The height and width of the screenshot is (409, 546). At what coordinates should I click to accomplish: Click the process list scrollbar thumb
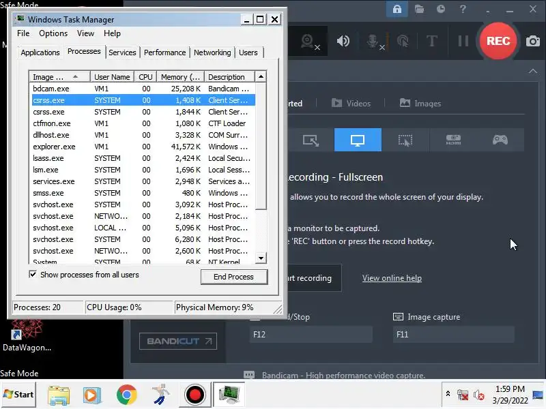point(261,146)
